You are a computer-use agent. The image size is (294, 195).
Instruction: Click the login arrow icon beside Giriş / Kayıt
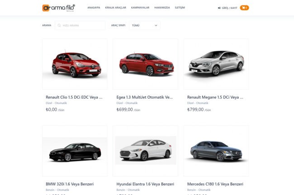220,8
